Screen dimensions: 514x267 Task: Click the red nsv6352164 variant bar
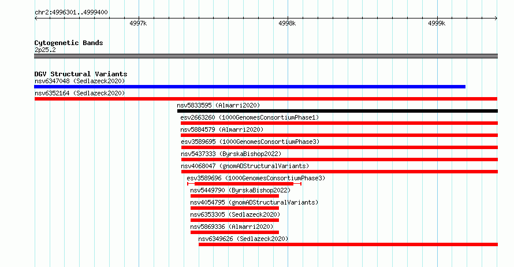[x=266, y=99]
